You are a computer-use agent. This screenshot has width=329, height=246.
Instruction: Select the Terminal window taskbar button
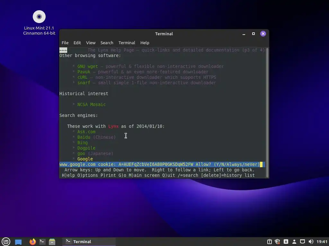pyautogui.click(x=89, y=242)
